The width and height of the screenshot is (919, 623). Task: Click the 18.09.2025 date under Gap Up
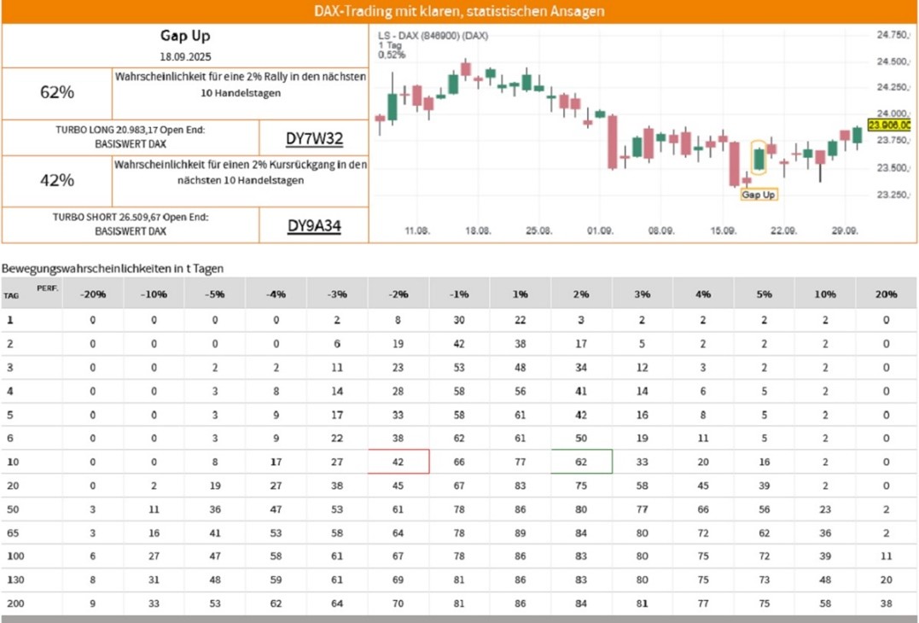pyautogui.click(x=185, y=55)
